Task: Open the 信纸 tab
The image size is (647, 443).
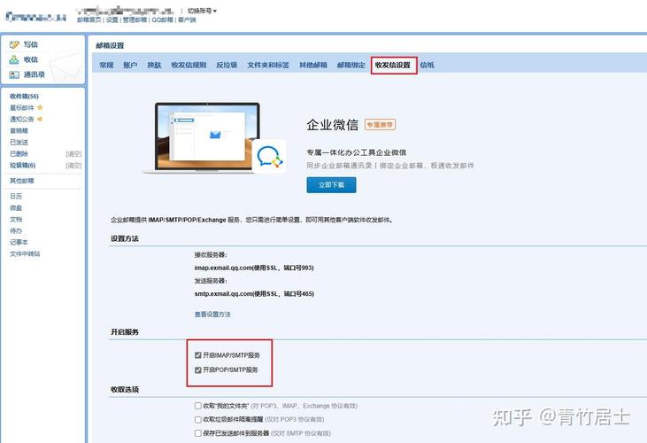Action: tap(427, 65)
